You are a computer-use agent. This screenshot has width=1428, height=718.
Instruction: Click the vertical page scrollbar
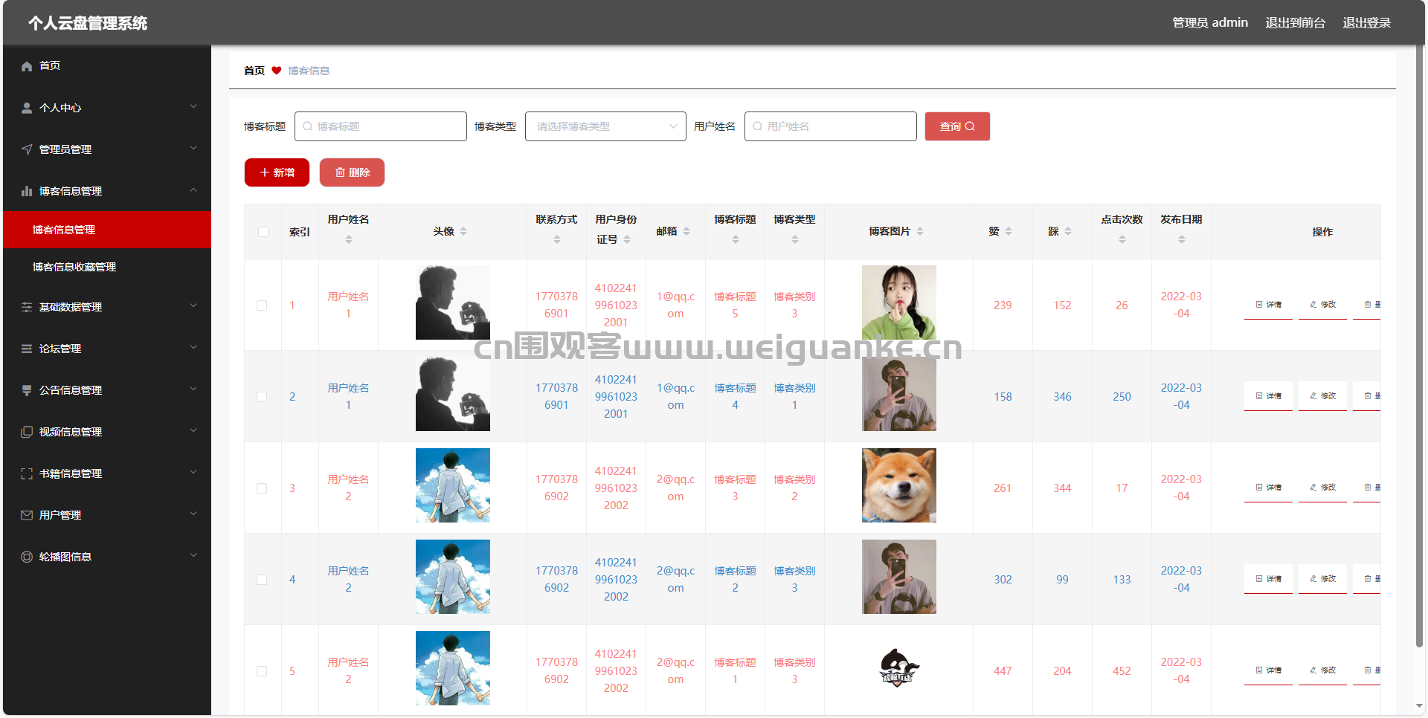[1419, 346]
